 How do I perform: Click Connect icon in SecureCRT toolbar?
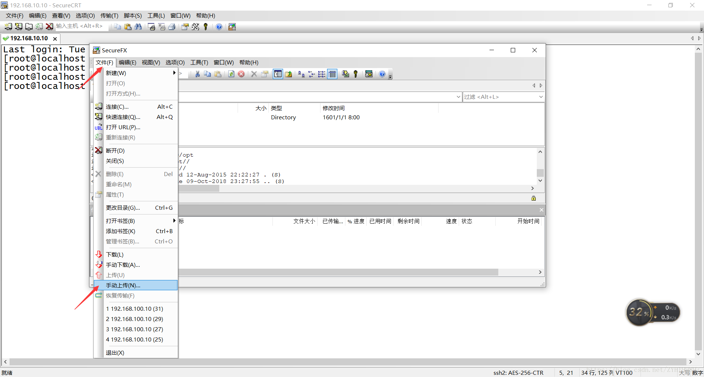pyautogui.click(x=8, y=26)
